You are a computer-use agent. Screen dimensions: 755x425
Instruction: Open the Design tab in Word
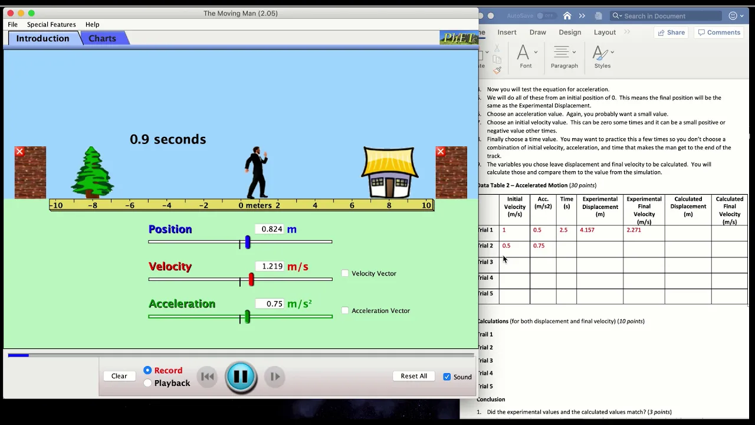point(570,32)
